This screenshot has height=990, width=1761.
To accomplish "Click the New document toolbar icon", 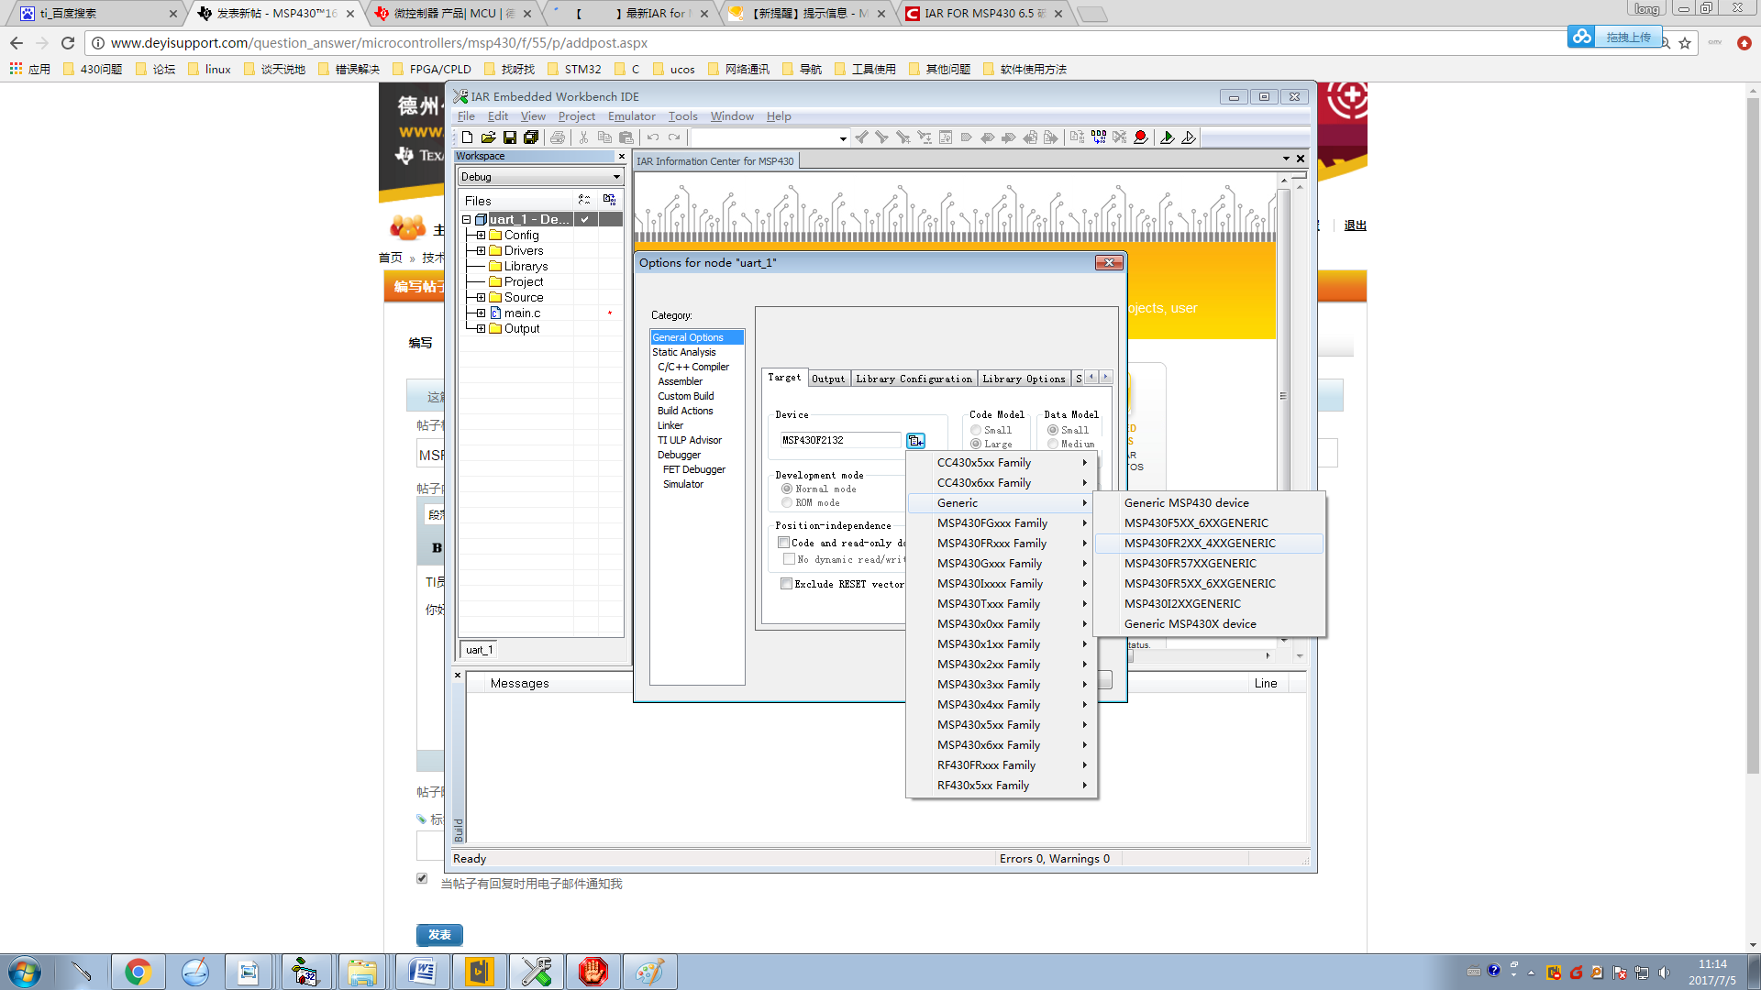I will coord(467,137).
